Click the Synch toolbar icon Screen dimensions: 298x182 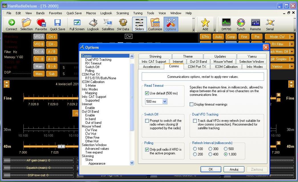coord(241,25)
